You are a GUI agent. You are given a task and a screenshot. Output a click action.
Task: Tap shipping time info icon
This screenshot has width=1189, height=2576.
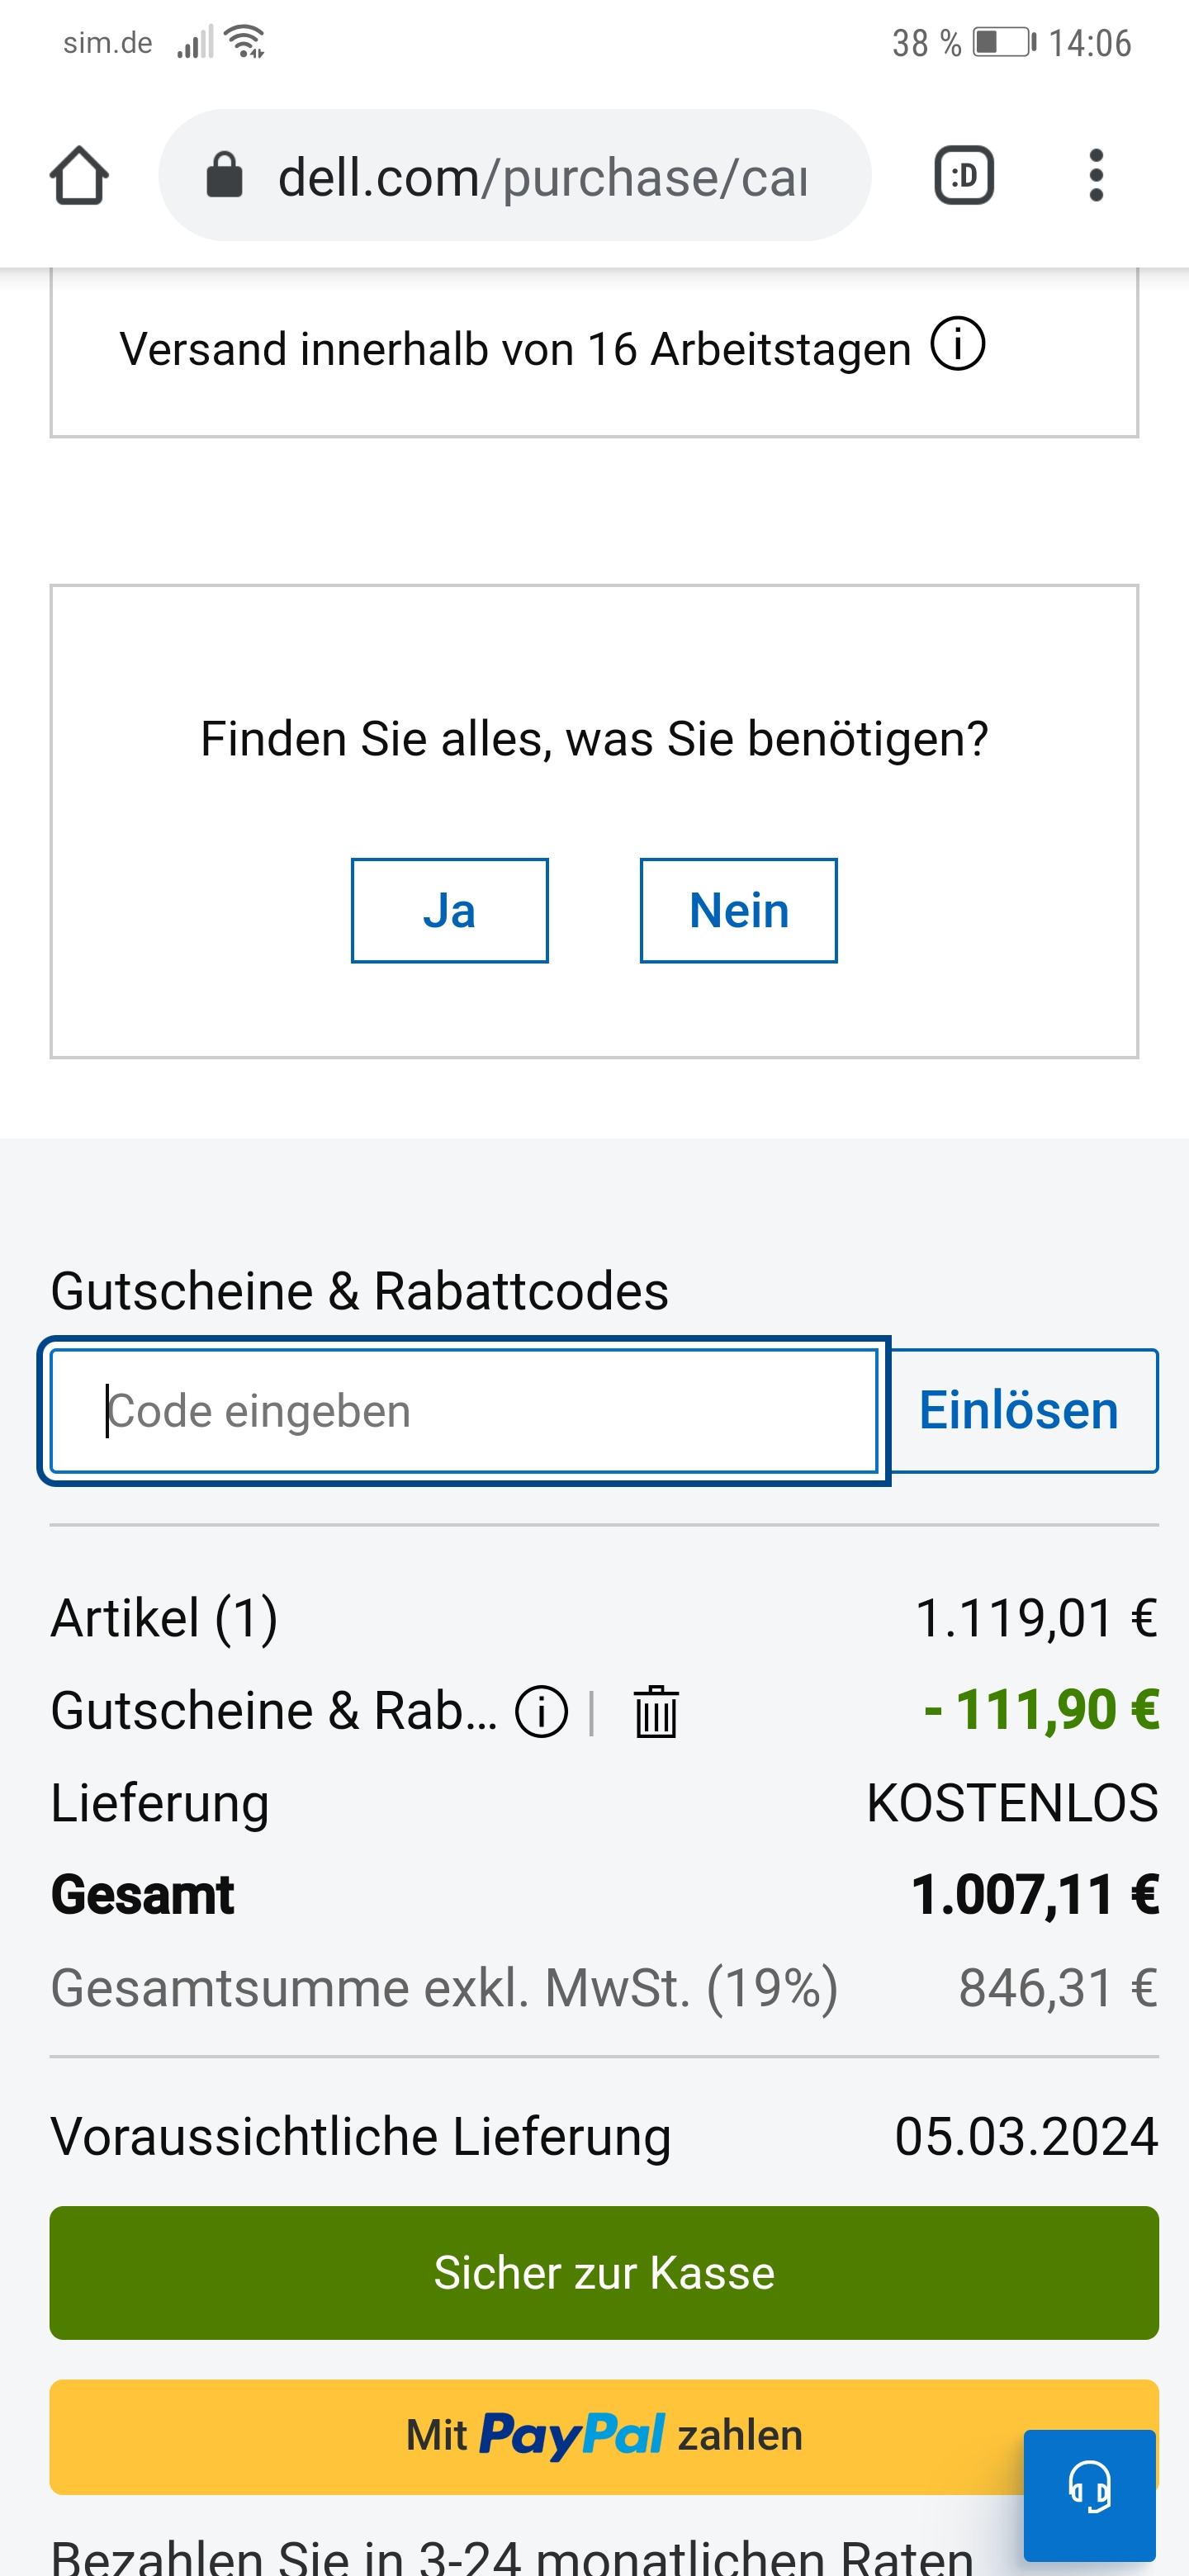[x=958, y=345]
